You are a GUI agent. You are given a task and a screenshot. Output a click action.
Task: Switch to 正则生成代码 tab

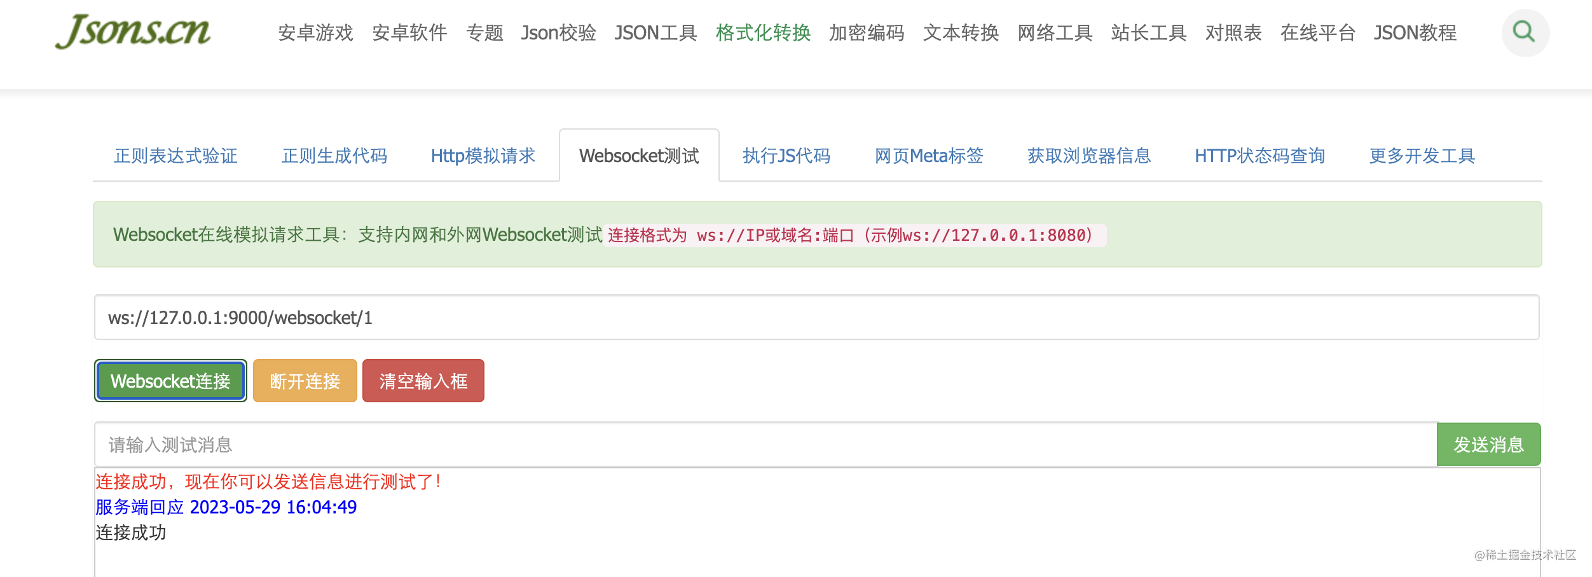coord(334,156)
